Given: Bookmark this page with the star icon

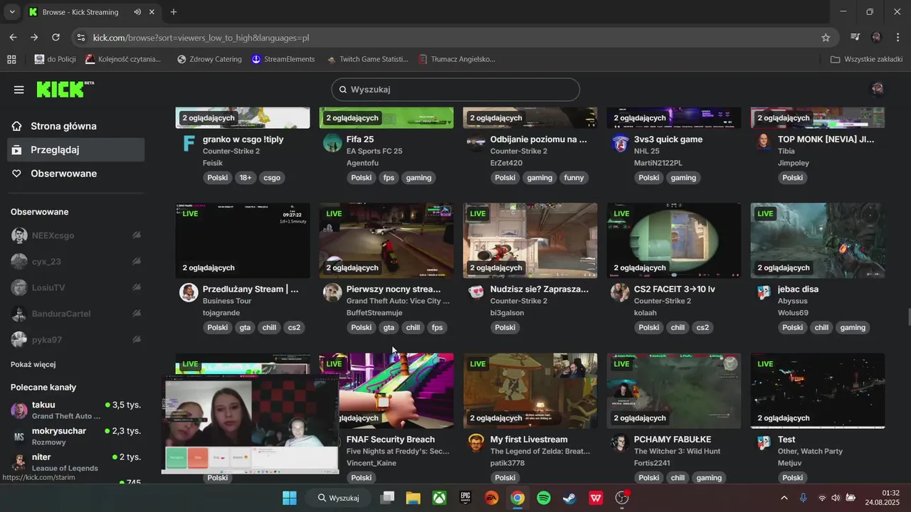Looking at the screenshot, I should point(826,38).
